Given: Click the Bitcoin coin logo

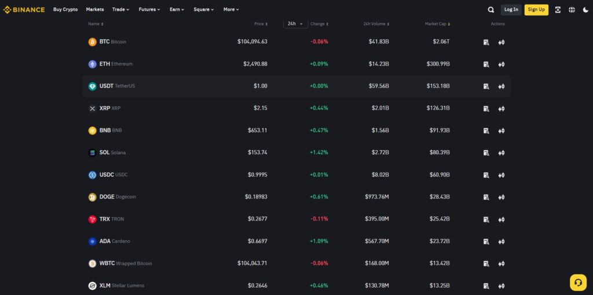Looking at the screenshot, I should [92, 42].
